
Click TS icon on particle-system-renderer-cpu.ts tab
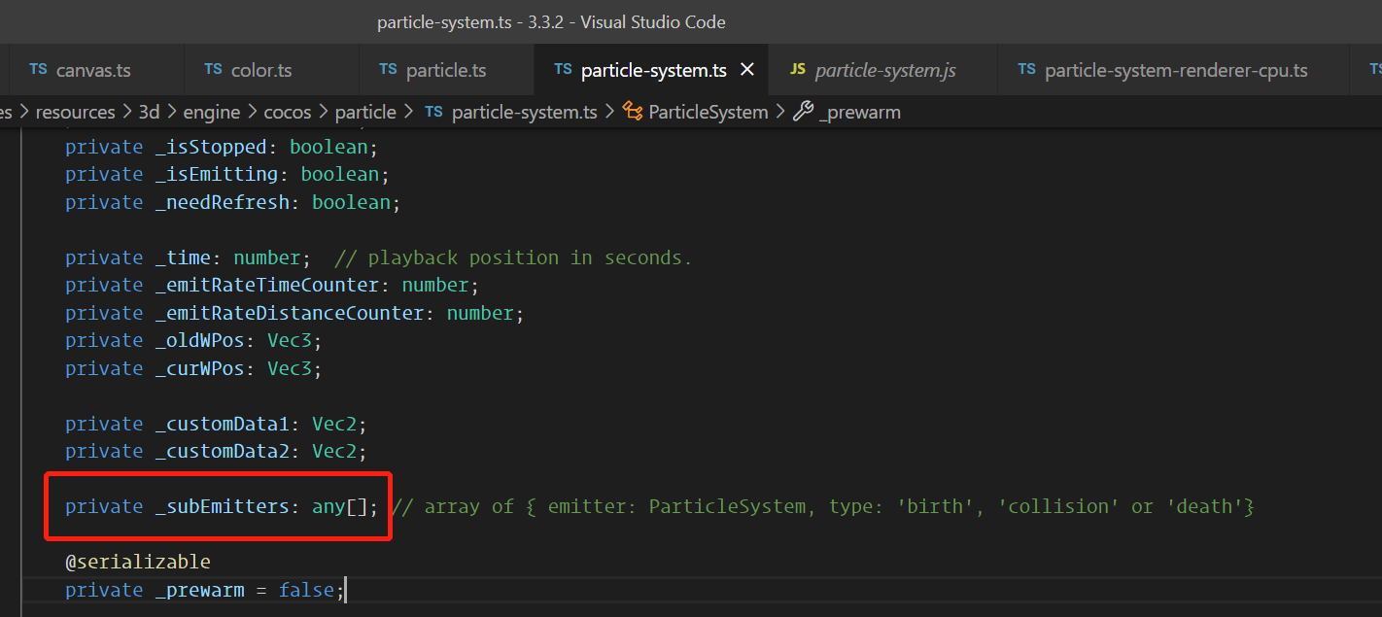tap(1026, 70)
